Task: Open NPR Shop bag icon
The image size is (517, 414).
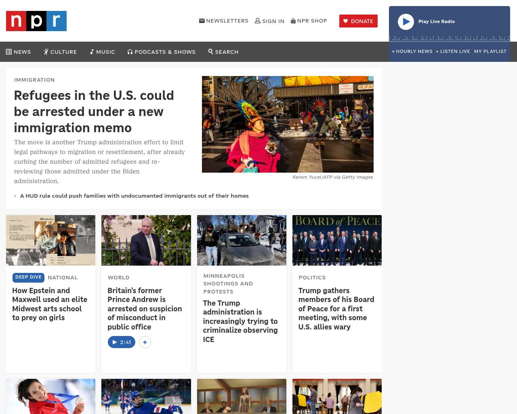Action: pyautogui.click(x=293, y=21)
